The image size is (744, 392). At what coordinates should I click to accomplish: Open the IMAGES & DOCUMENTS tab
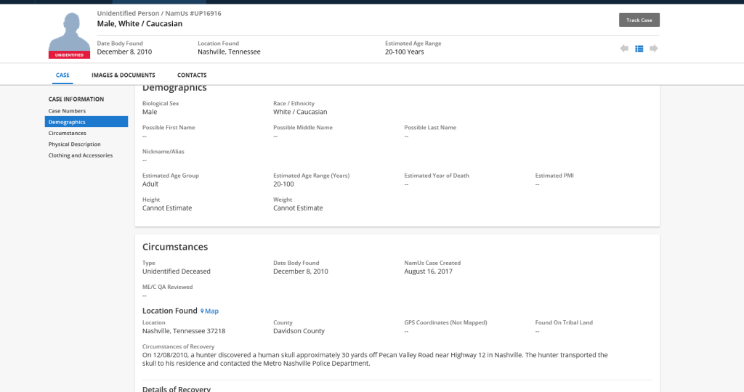[x=124, y=75]
